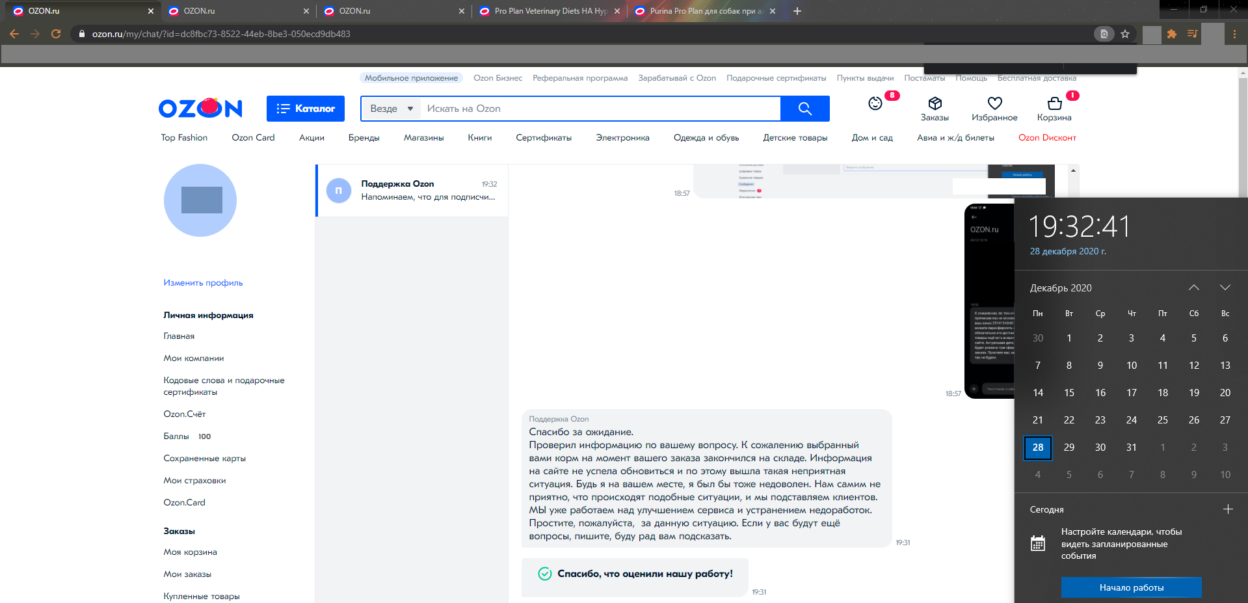This screenshot has height=603, width=1248.
Task: Select Детские товары category
Action: 795,137
